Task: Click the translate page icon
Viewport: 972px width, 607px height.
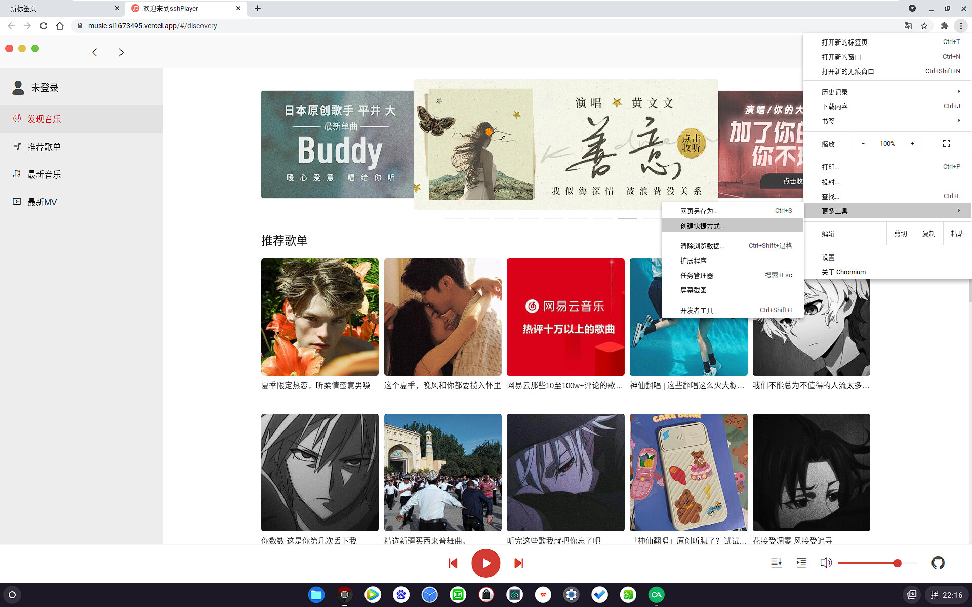Action: coord(908,26)
